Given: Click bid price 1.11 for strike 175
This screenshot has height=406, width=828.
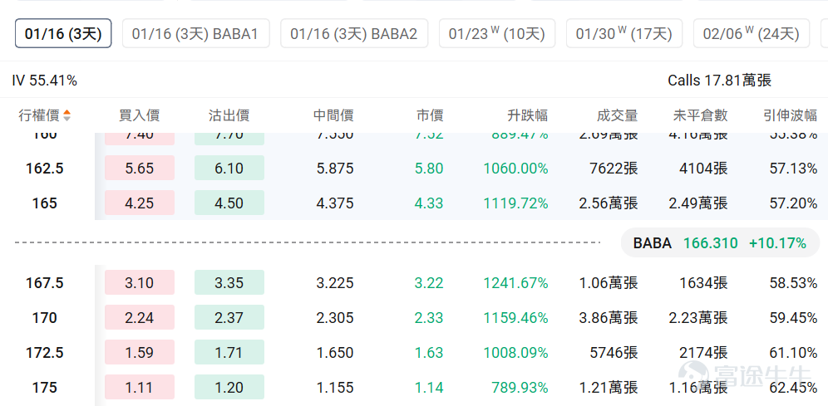Looking at the screenshot, I should [x=140, y=388].
